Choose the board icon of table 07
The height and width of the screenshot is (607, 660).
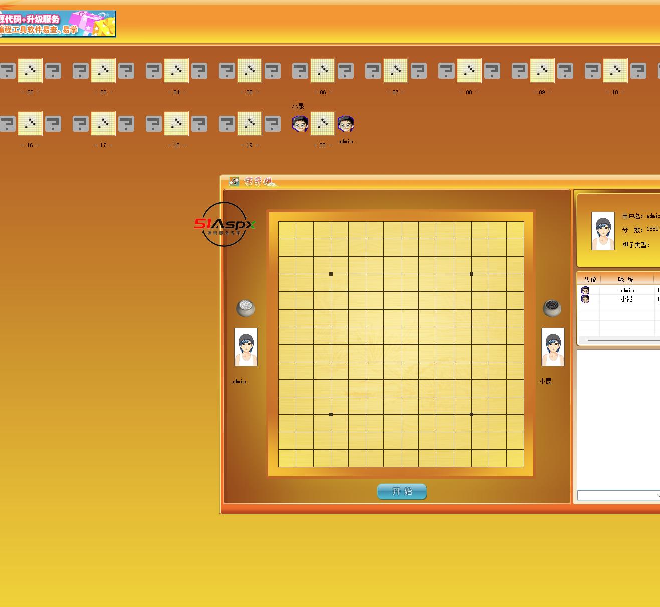396,71
